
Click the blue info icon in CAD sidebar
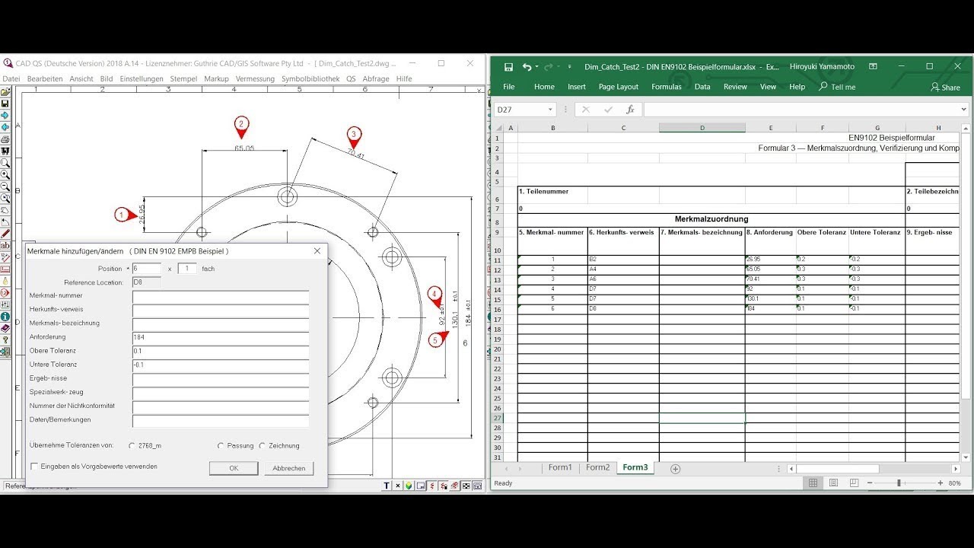click(5, 317)
